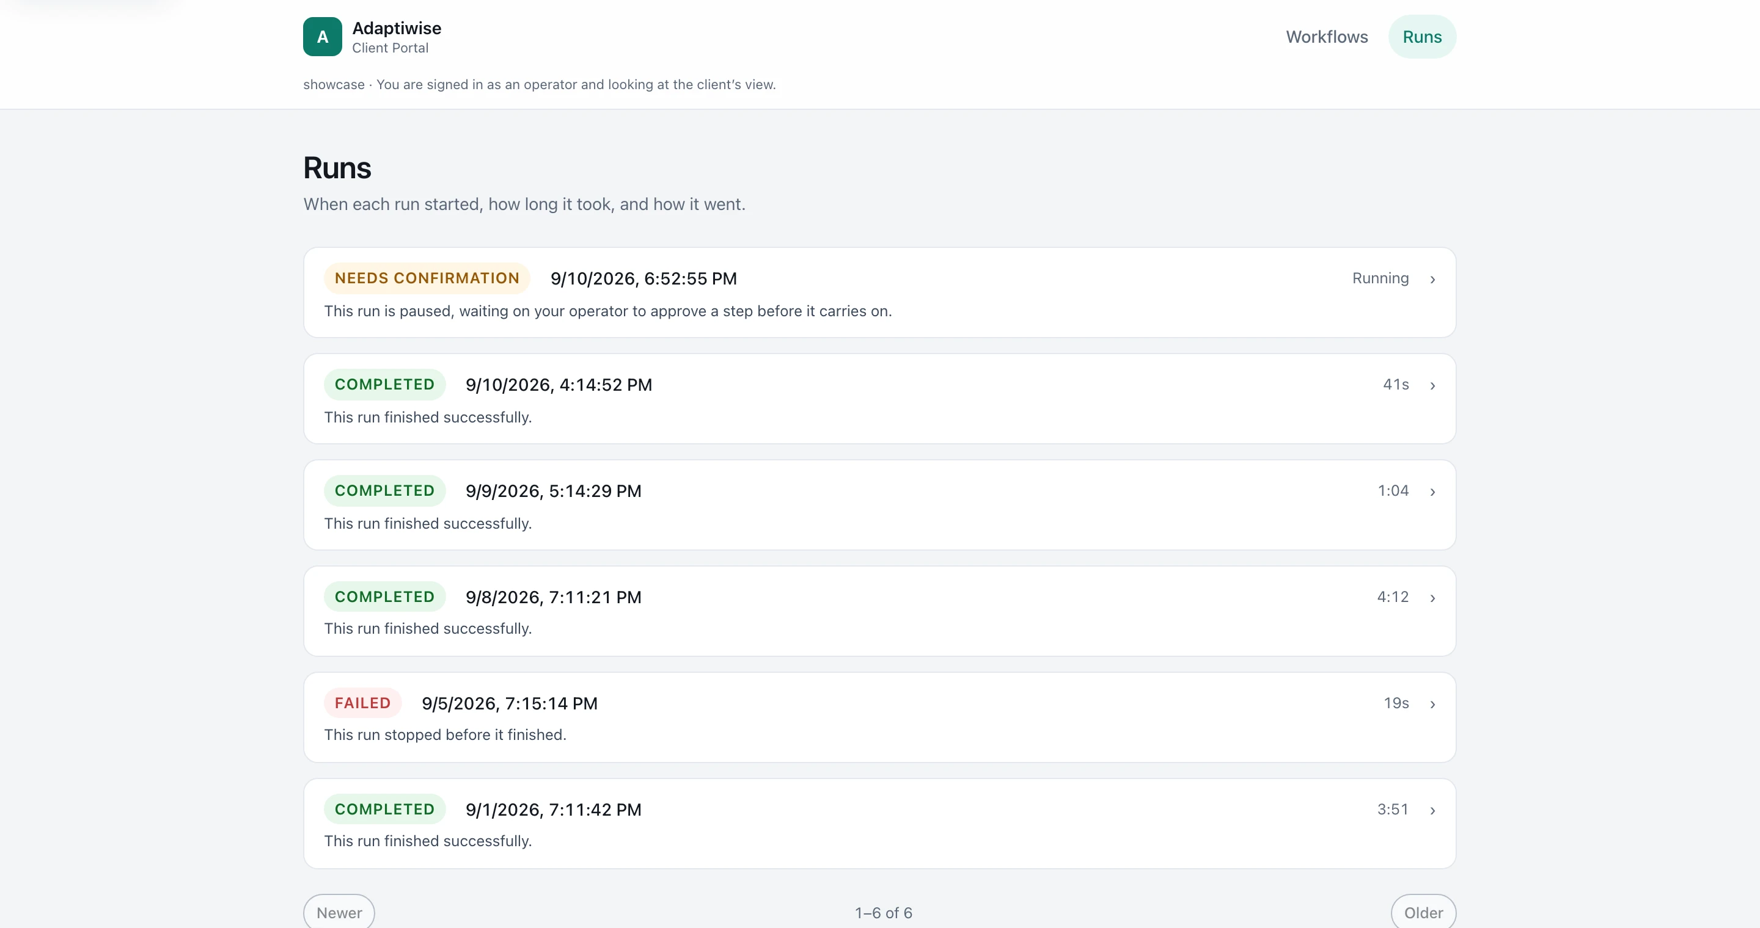Expand the chevron on the 4:12 completed run

click(x=1432, y=598)
